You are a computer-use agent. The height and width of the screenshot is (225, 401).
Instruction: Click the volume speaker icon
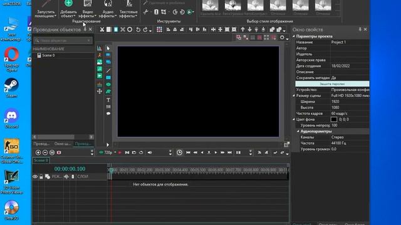pos(150,152)
